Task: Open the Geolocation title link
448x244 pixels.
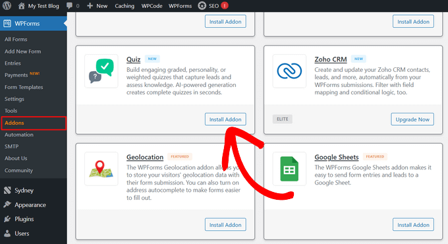Action: [x=145, y=157]
